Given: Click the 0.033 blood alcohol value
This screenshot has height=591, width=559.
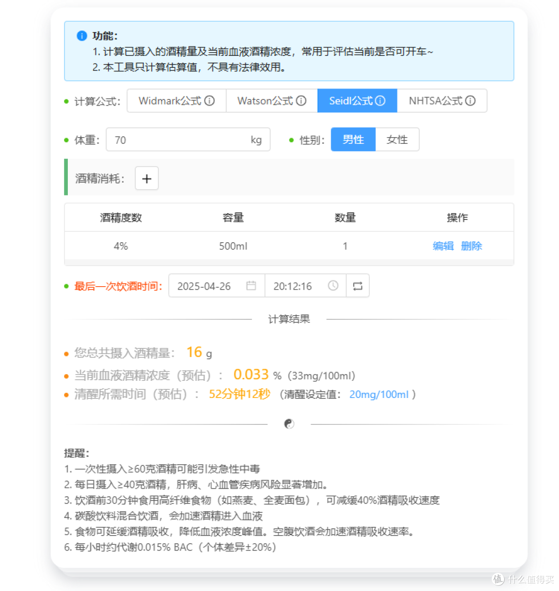Looking at the screenshot, I should (x=251, y=375).
